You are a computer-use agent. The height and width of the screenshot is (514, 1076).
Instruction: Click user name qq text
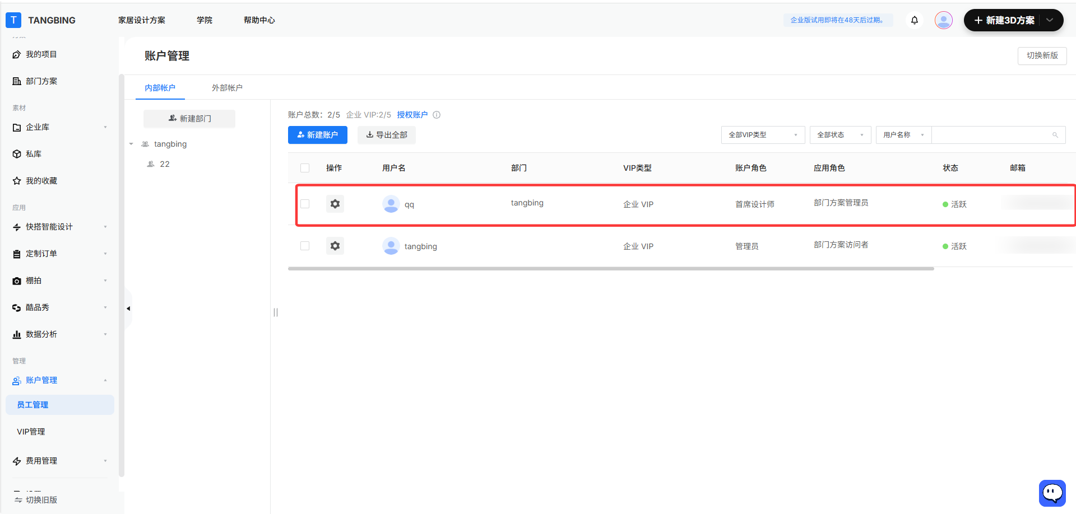tap(409, 204)
